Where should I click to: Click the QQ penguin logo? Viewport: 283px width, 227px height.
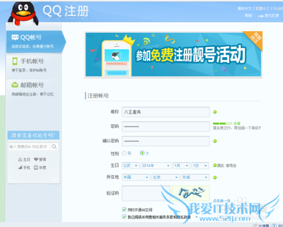coord(23,14)
